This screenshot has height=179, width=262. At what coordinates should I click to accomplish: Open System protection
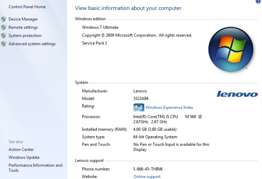(25, 36)
